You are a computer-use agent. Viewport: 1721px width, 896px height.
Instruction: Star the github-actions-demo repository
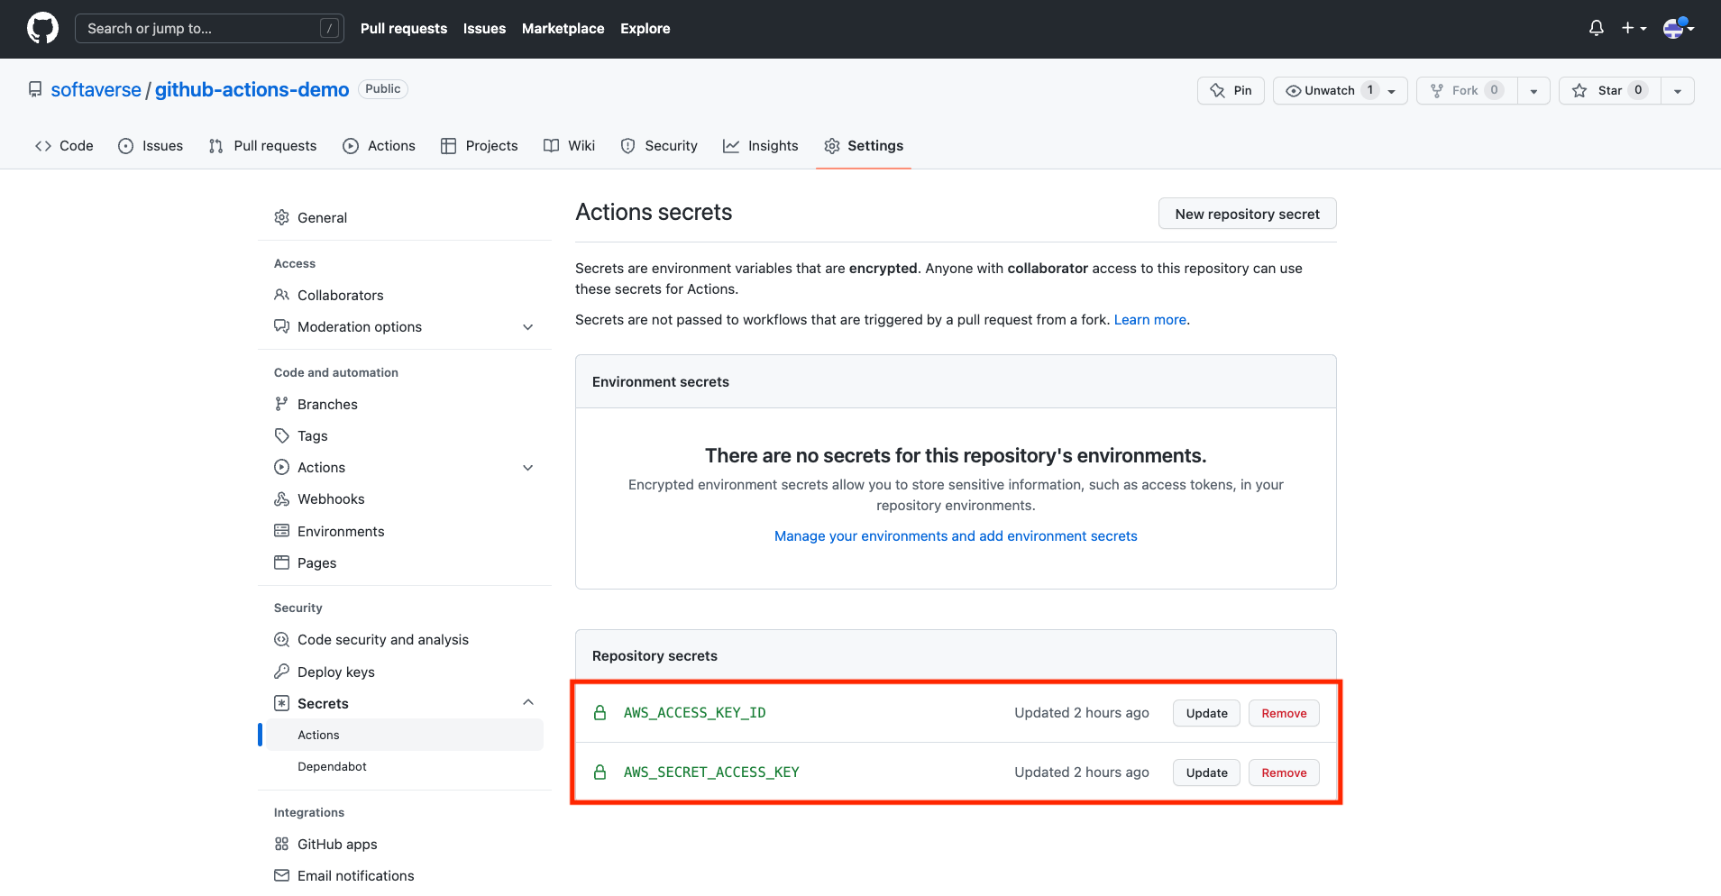click(x=1609, y=90)
